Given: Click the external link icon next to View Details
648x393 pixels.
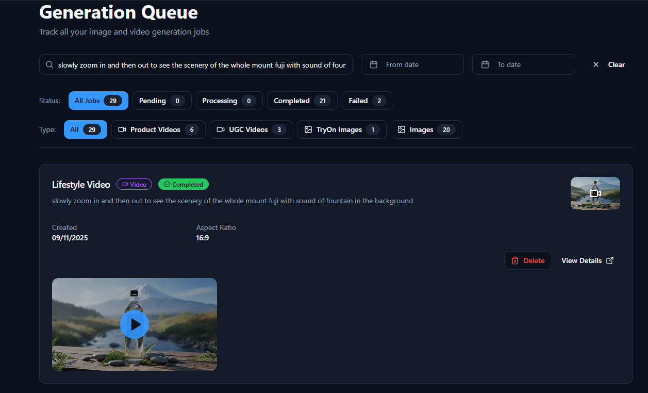Looking at the screenshot, I should pos(610,260).
